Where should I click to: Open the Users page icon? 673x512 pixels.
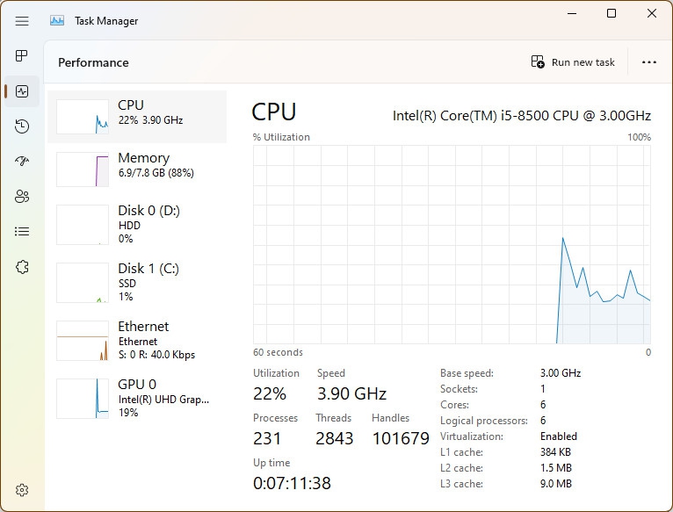click(22, 197)
